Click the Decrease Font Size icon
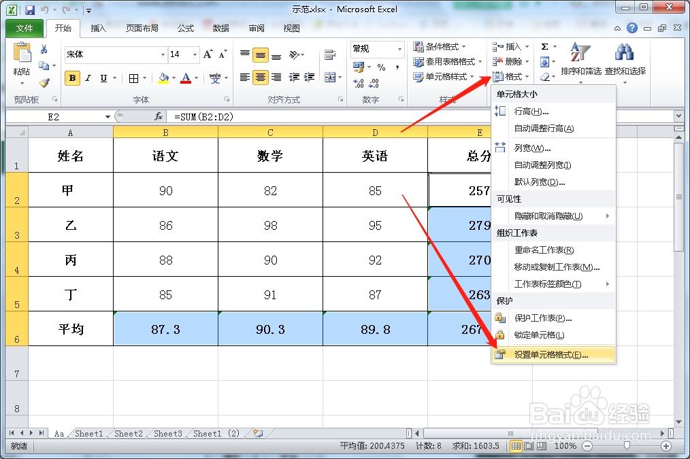The image size is (690, 459). point(223,54)
